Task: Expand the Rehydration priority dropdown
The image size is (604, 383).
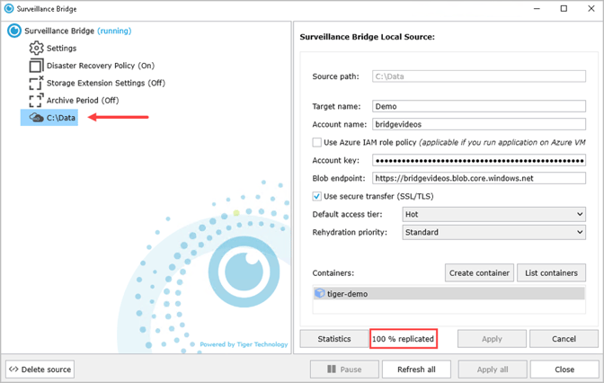Action: click(x=493, y=232)
